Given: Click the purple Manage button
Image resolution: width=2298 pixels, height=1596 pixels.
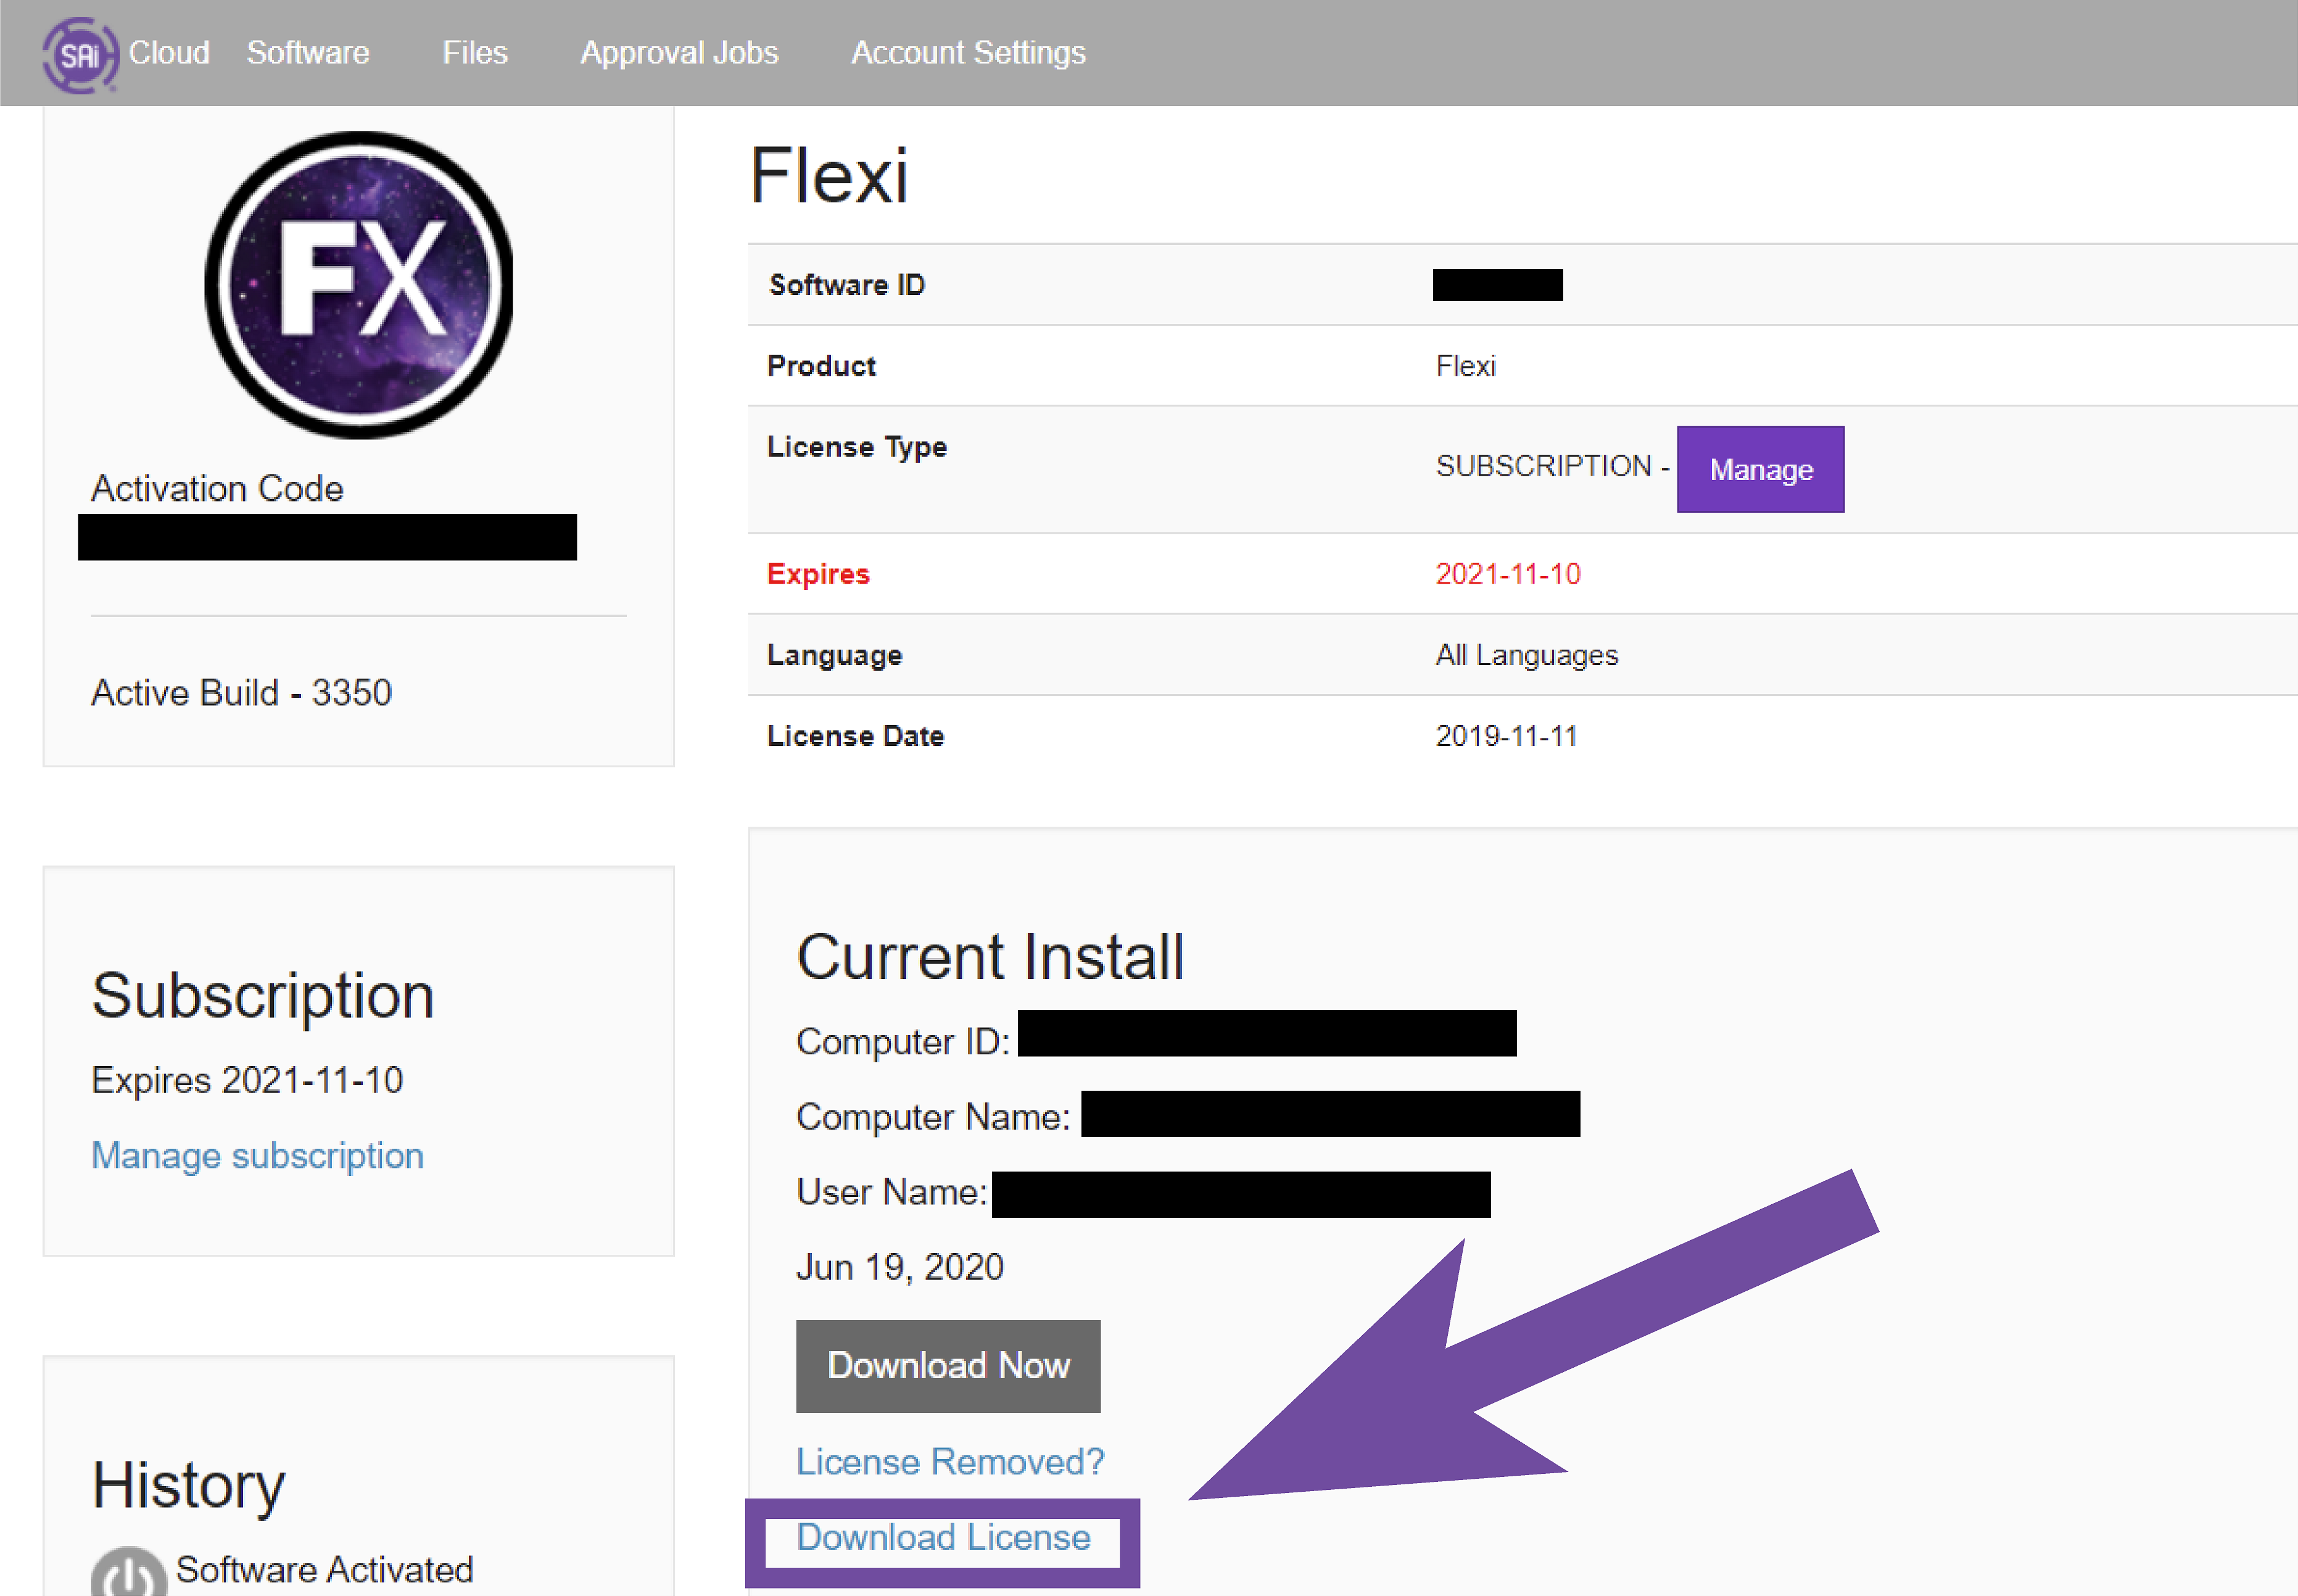Looking at the screenshot, I should point(1760,469).
